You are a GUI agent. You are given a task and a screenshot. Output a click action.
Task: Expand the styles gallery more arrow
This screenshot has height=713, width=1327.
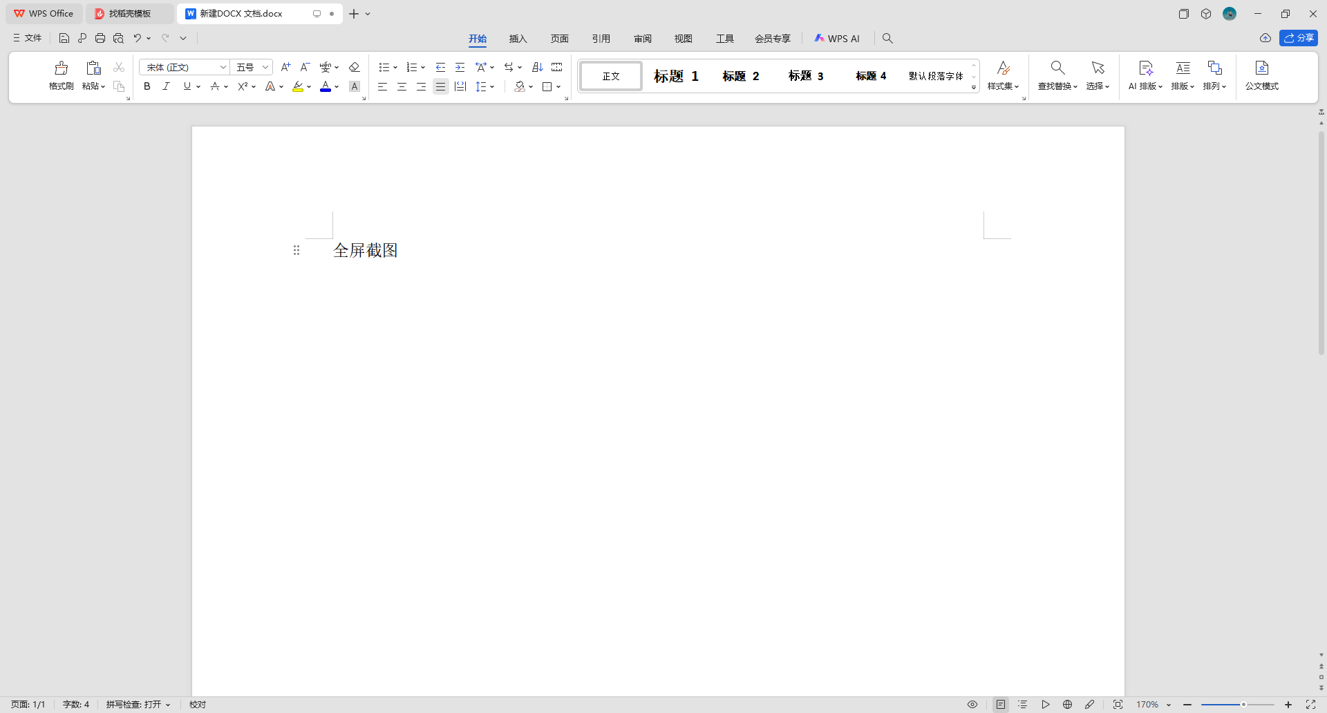click(974, 88)
